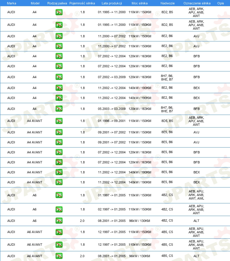Image resolution: width=230 pixels, height=261 pixels.
Task: Click the Pojemność silnika column header
Action: pos(82,3)
